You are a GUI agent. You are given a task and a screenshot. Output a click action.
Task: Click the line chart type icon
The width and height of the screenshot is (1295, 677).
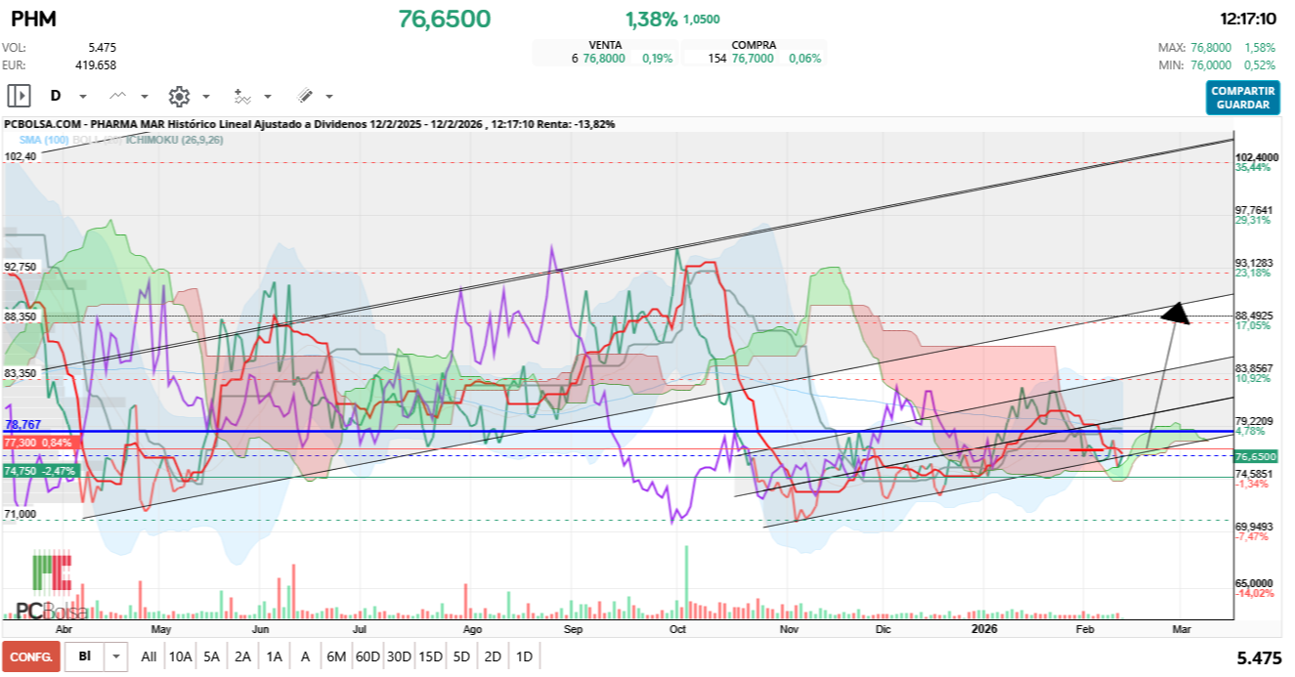[118, 96]
